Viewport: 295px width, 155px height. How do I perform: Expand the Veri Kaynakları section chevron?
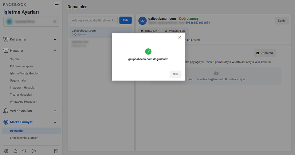(55, 111)
